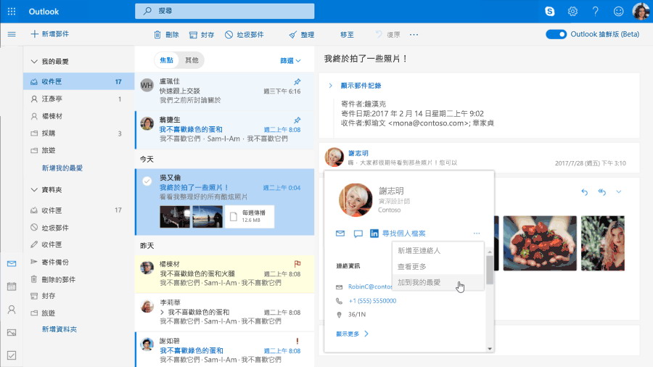Open the 謝如翠 message
The height and width of the screenshot is (367, 653).
point(224,350)
